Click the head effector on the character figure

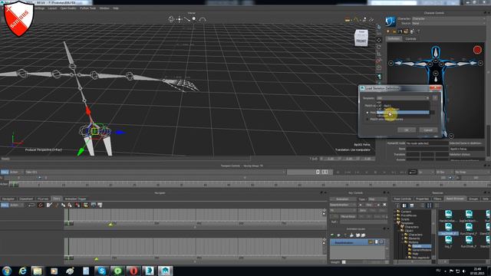436,53
